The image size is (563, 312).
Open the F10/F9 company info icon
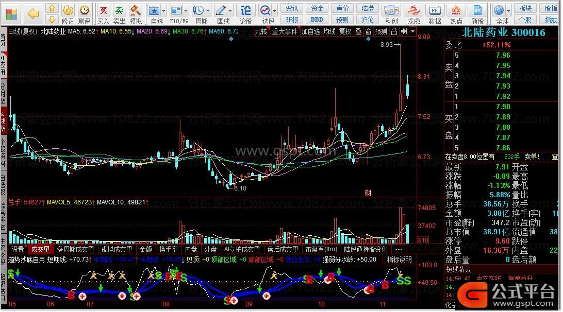point(176,10)
